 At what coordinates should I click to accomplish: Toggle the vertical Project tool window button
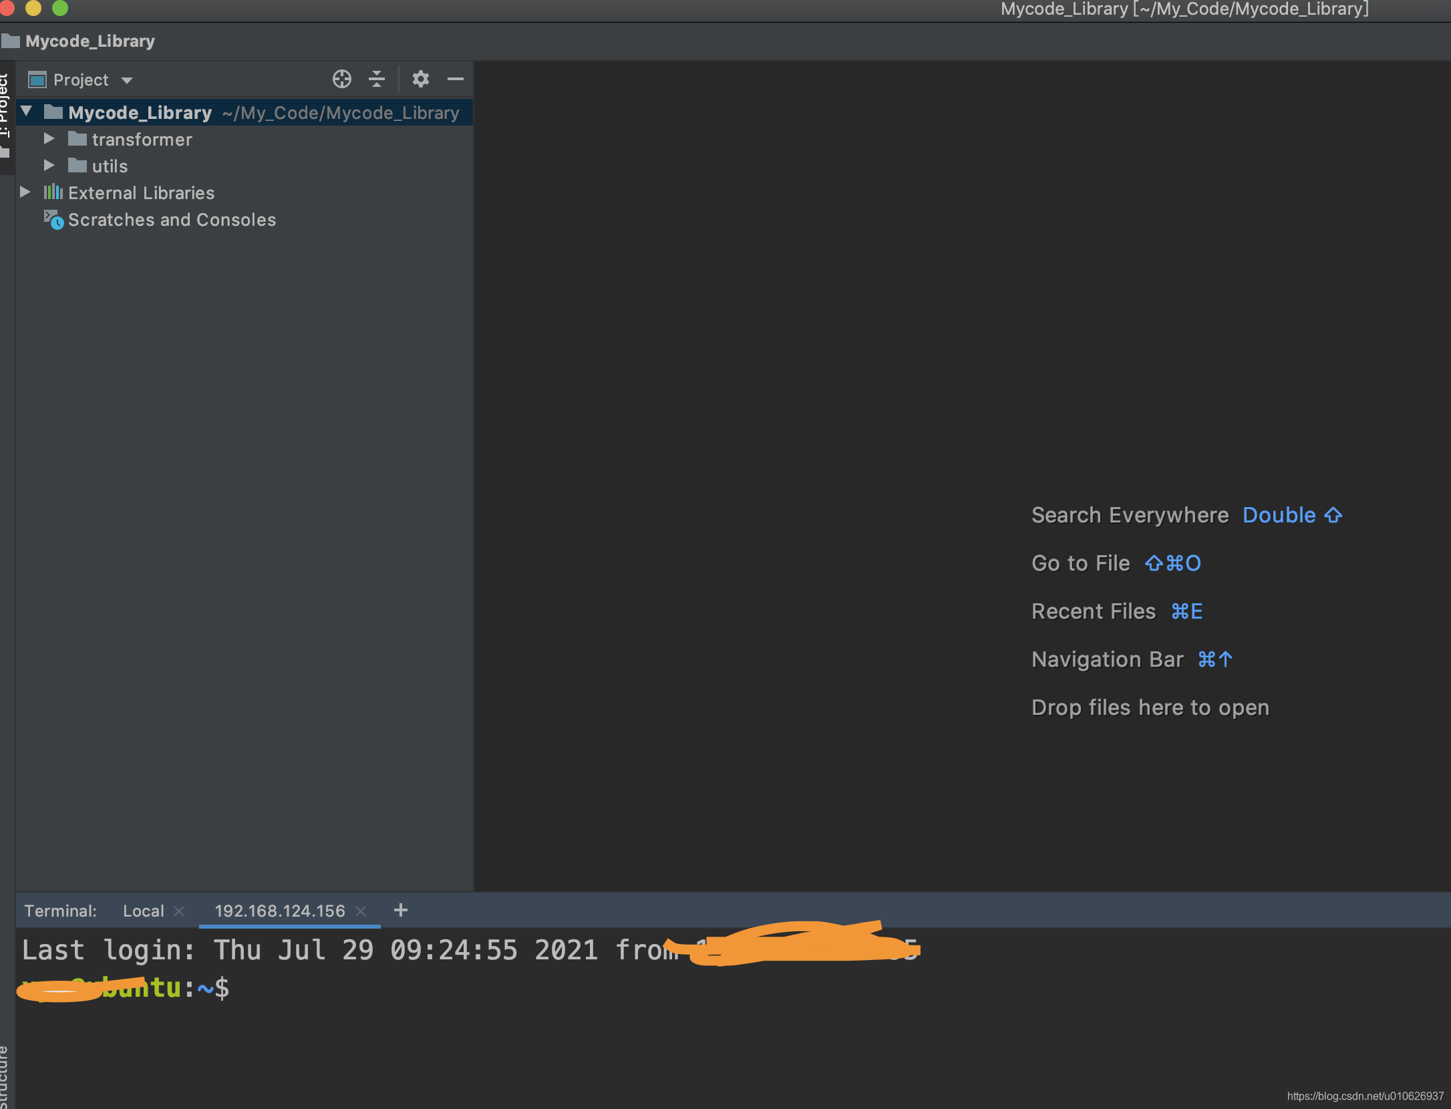click(x=5, y=107)
